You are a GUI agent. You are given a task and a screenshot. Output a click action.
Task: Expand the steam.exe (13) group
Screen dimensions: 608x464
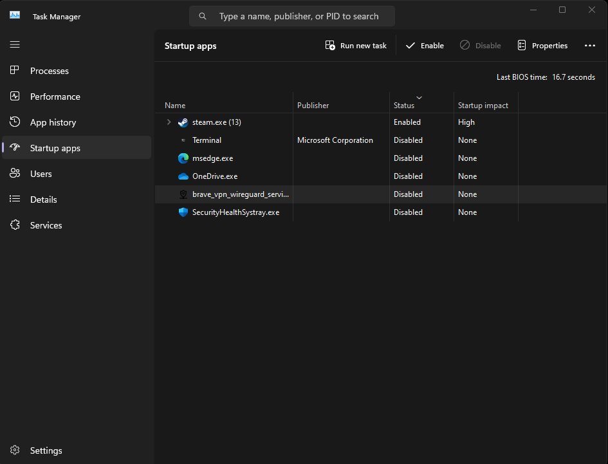coord(169,122)
